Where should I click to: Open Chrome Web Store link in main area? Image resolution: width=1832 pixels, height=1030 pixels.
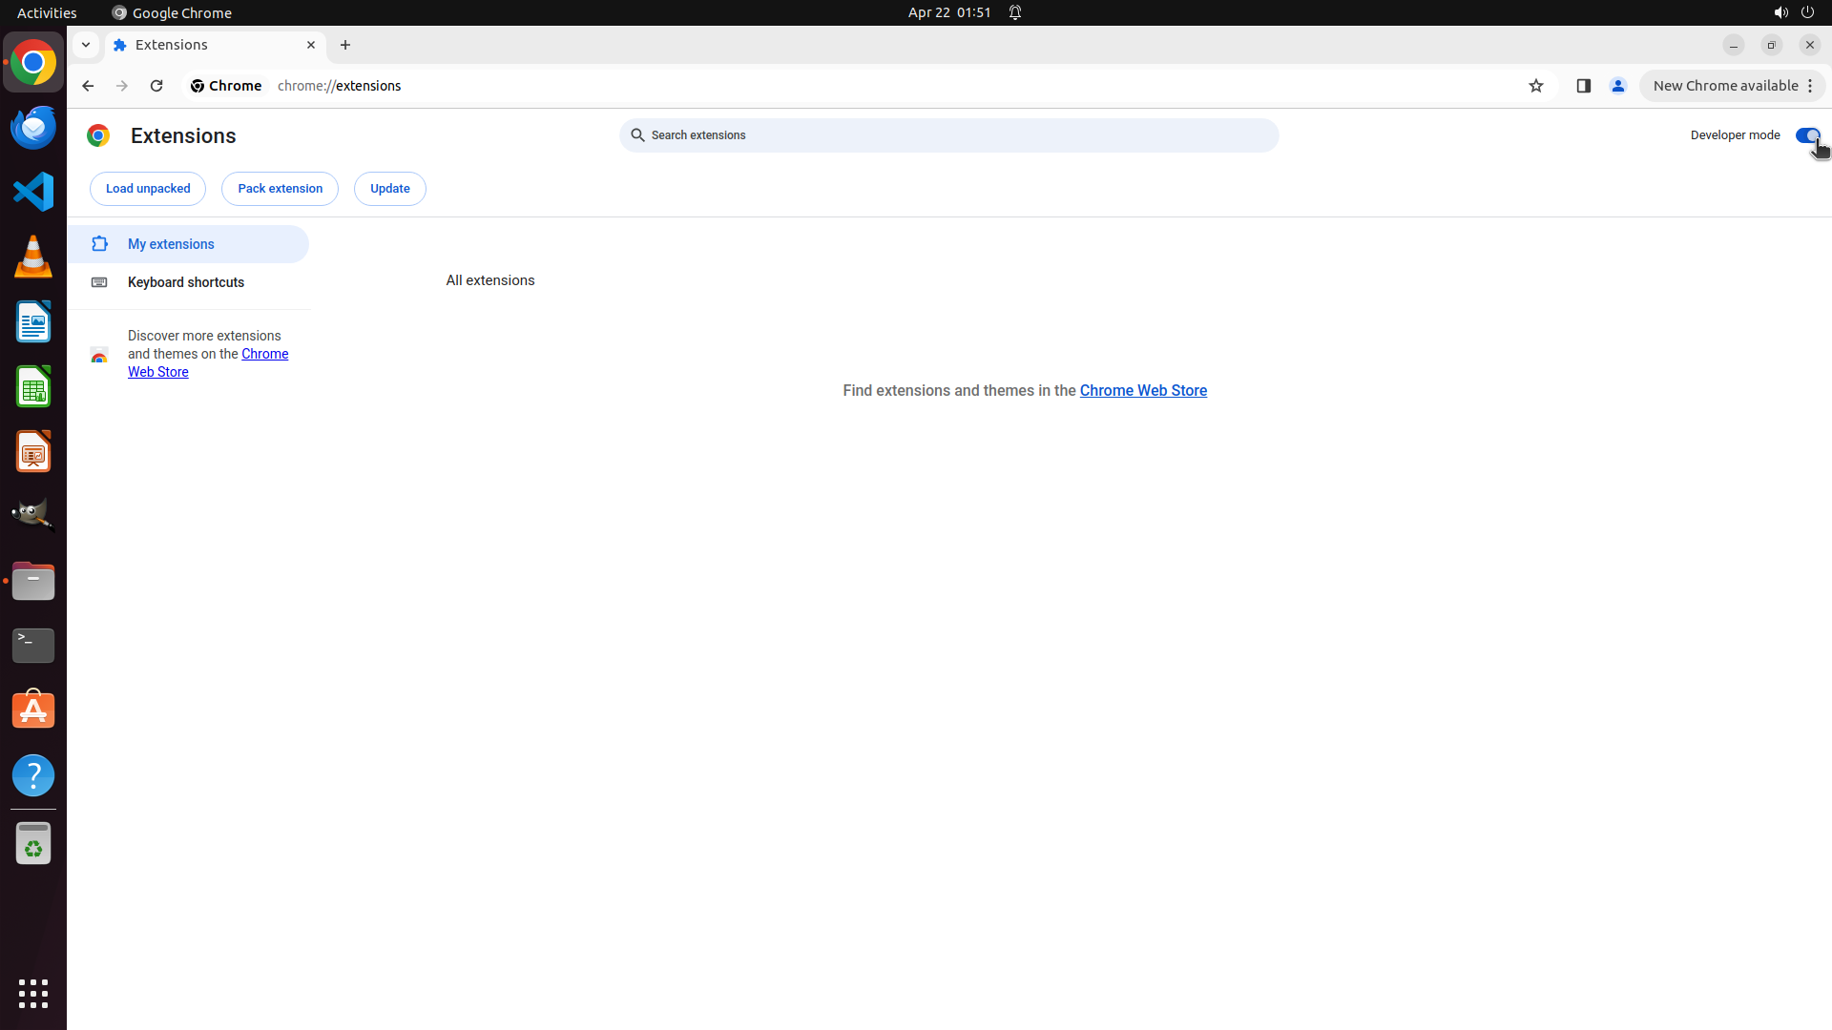click(x=1142, y=391)
